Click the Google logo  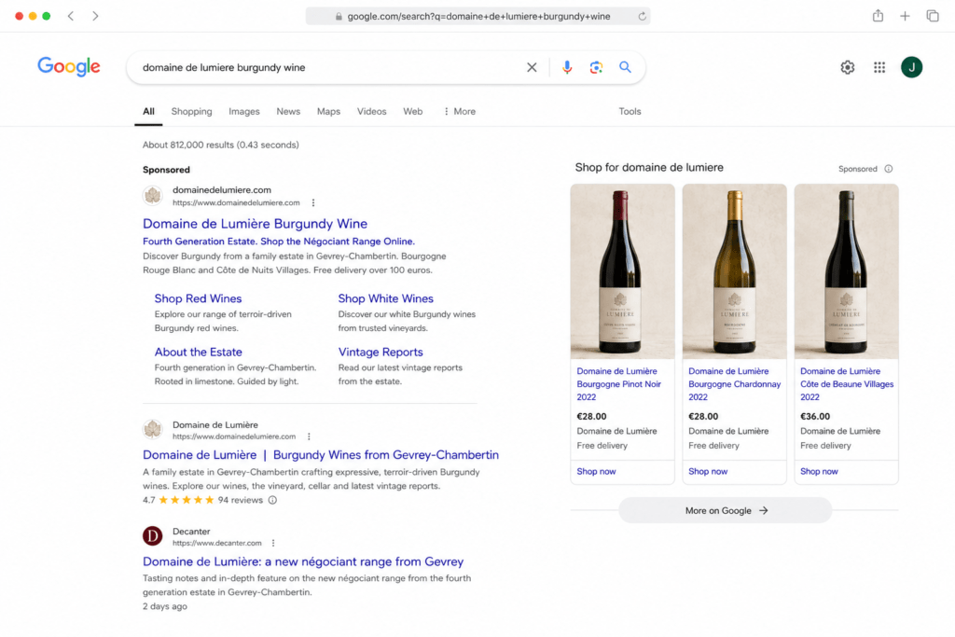(69, 66)
